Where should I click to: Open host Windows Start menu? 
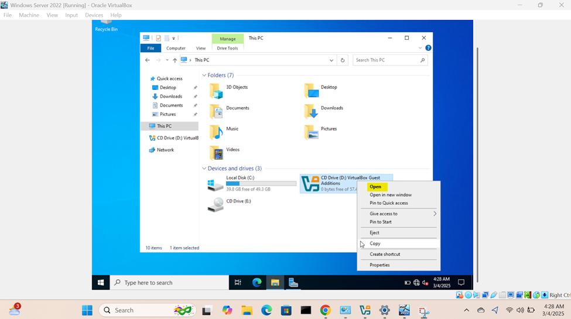click(x=87, y=310)
